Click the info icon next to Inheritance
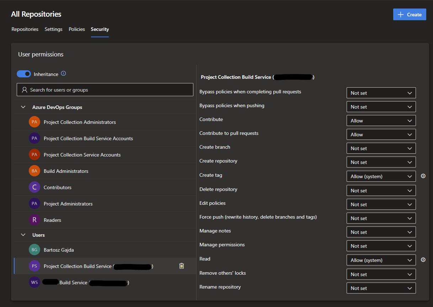433x307 pixels. pyautogui.click(x=64, y=74)
